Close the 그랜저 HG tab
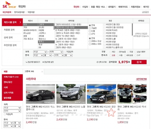151x129 pixels. point(42,72)
